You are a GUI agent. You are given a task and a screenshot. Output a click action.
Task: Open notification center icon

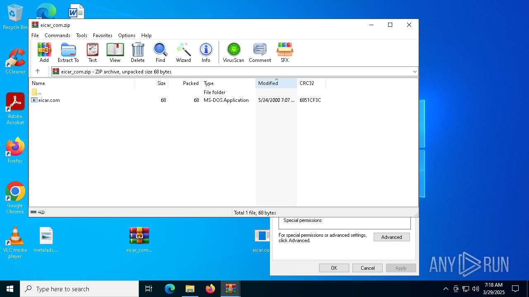515,289
